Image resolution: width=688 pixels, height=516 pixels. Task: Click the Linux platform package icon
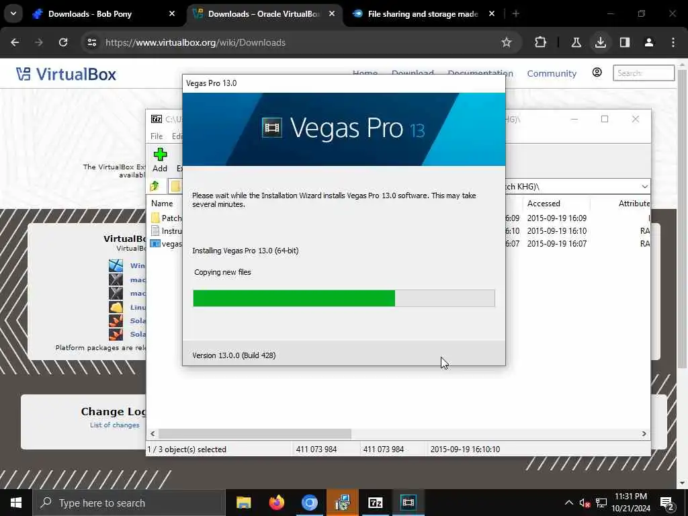tap(116, 307)
